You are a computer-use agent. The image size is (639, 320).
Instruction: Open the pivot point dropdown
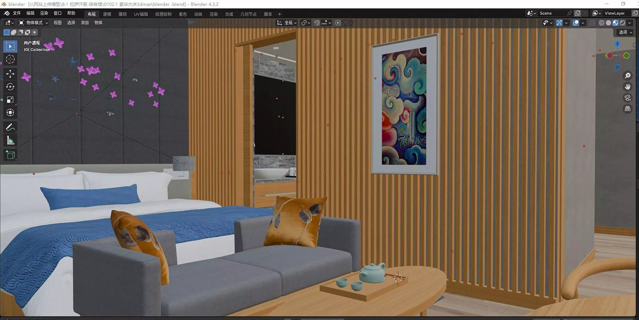coord(306,23)
